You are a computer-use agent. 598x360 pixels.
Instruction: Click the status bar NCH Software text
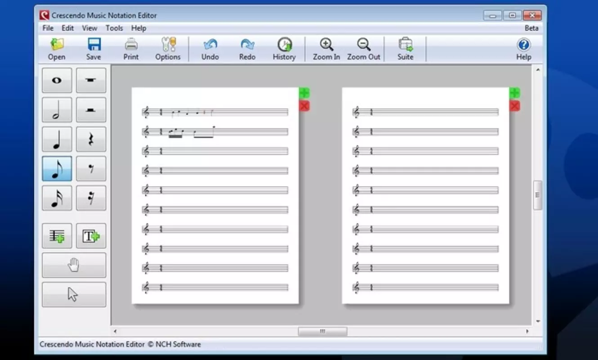coord(178,344)
